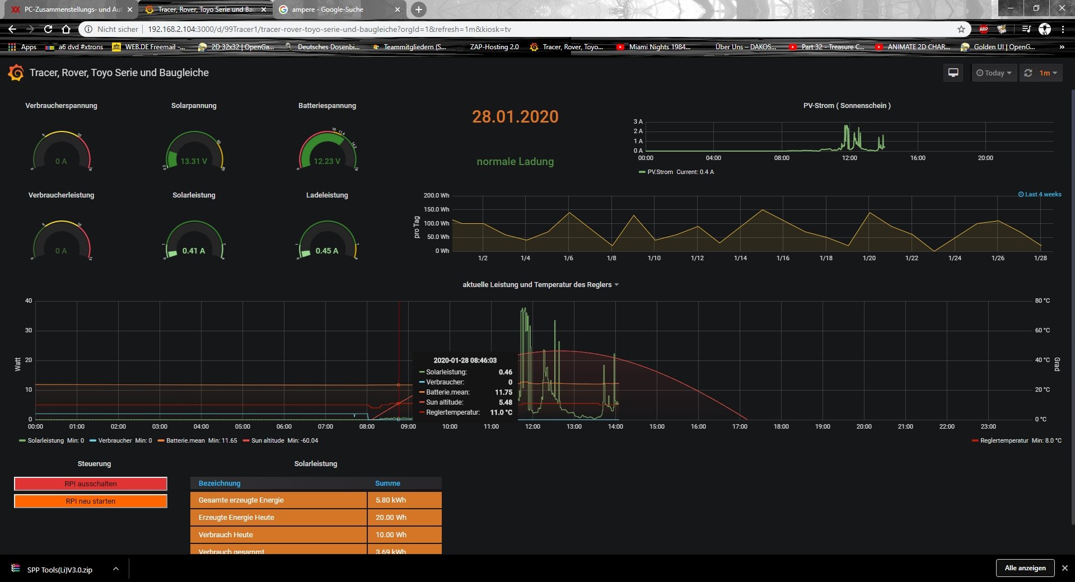Toggle Batterie.mean series in legend
The height and width of the screenshot is (582, 1075).
(185, 440)
